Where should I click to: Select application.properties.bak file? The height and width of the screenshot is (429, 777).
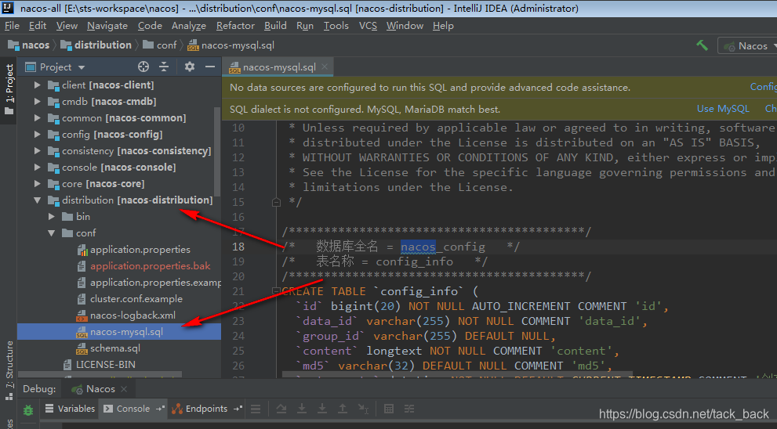[144, 266]
